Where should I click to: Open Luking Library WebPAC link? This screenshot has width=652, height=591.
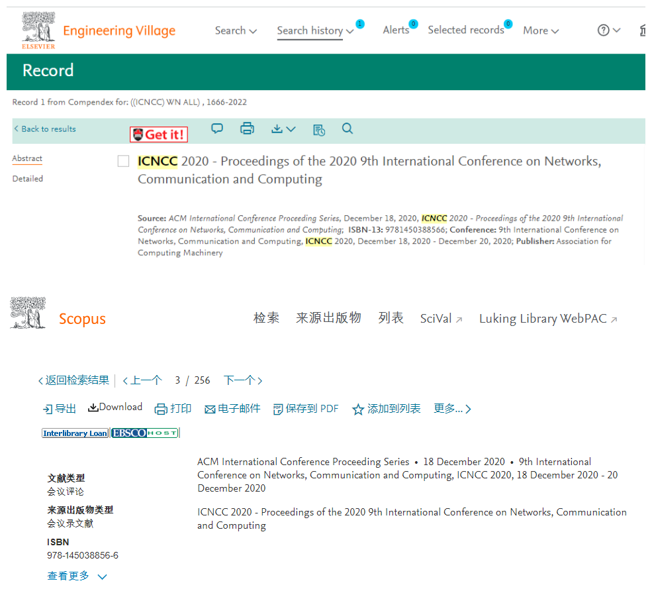548,319
